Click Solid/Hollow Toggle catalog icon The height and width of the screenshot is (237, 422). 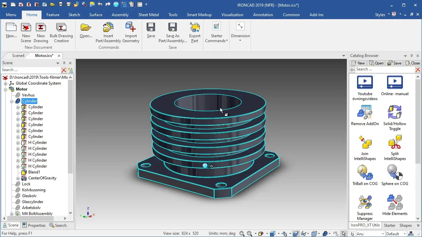[395, 113]
